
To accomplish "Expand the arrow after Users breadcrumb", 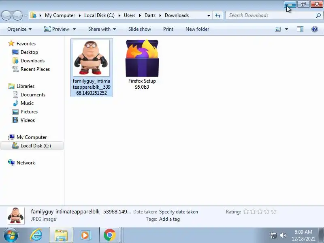I will coord(140,15).
